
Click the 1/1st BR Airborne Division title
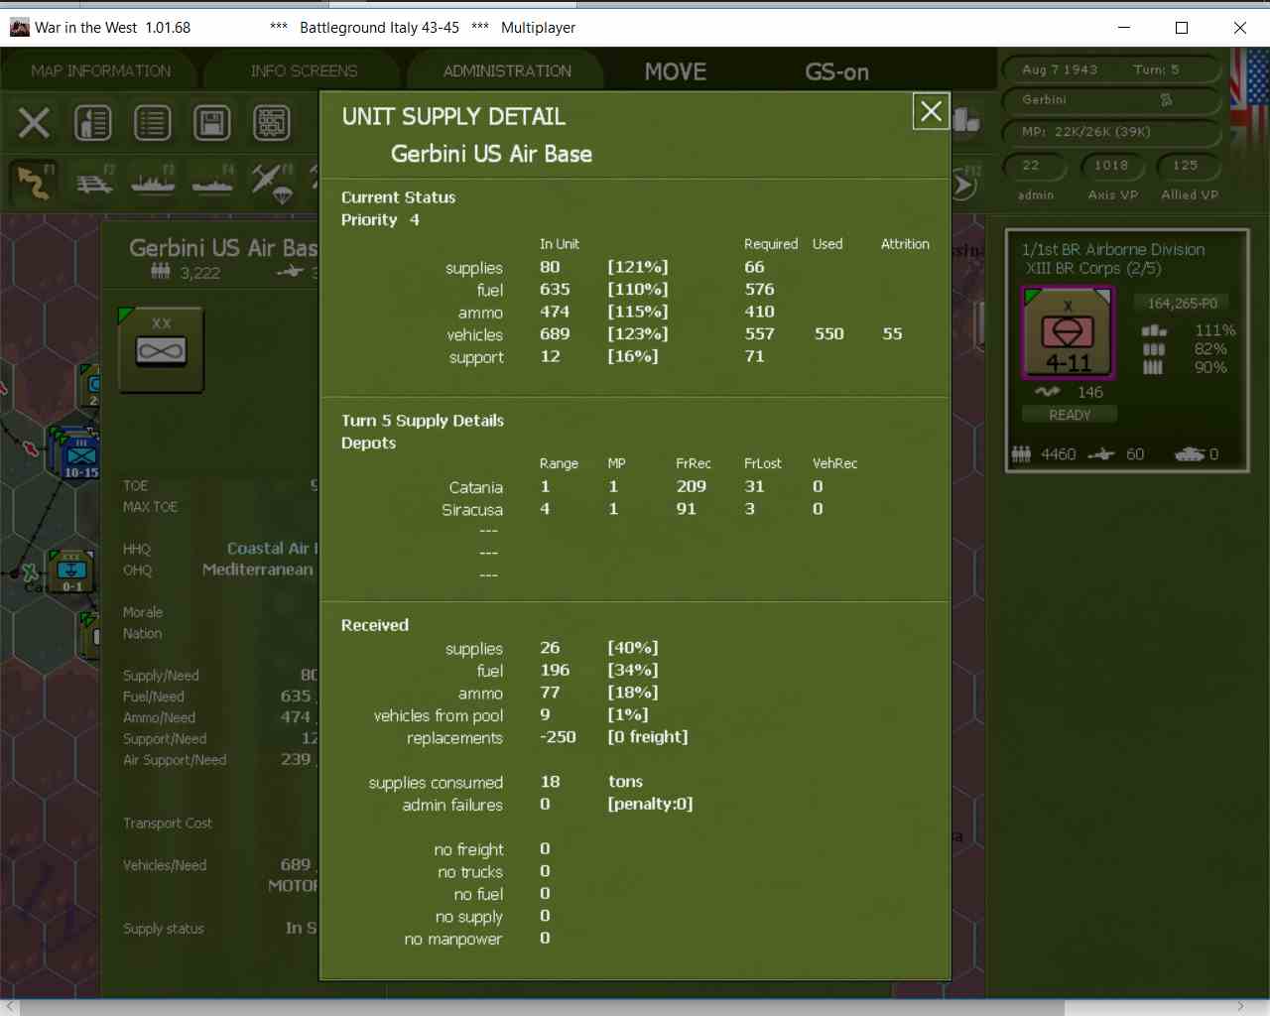pyautogui.click(x=1113, y=250)
